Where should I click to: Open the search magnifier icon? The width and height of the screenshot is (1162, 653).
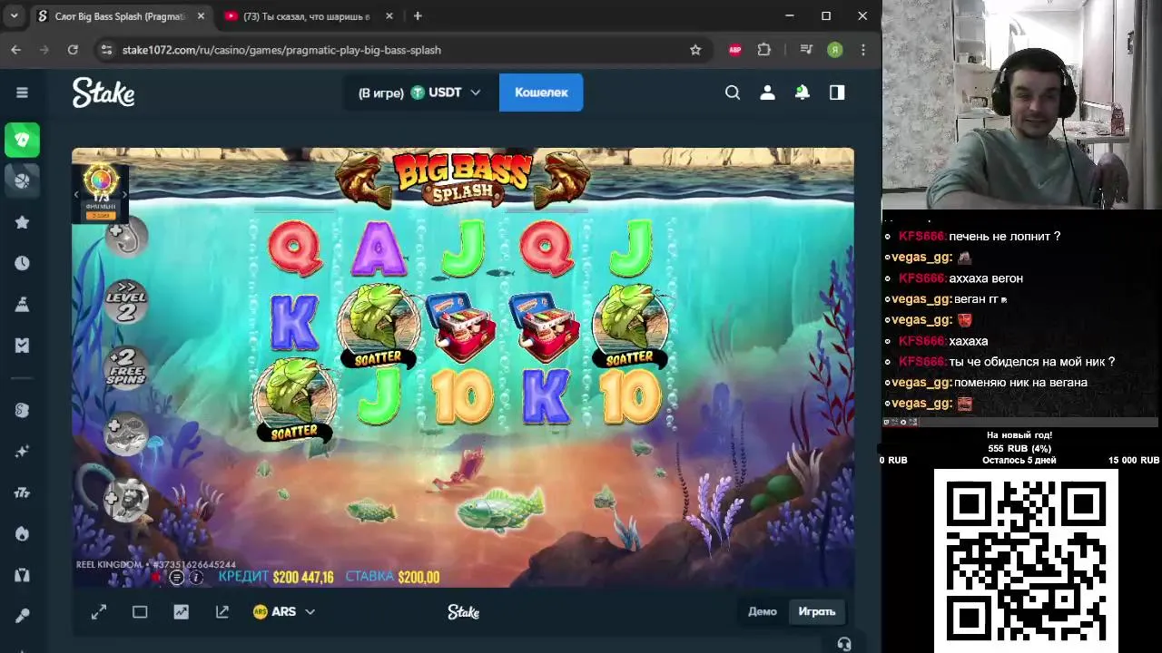tap(733, 93)
